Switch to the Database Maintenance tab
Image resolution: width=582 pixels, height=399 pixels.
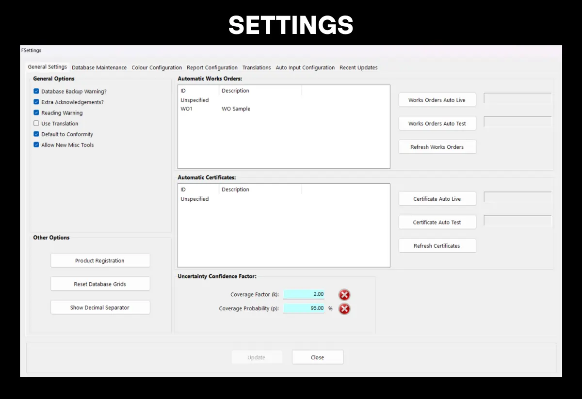point(99,67)
